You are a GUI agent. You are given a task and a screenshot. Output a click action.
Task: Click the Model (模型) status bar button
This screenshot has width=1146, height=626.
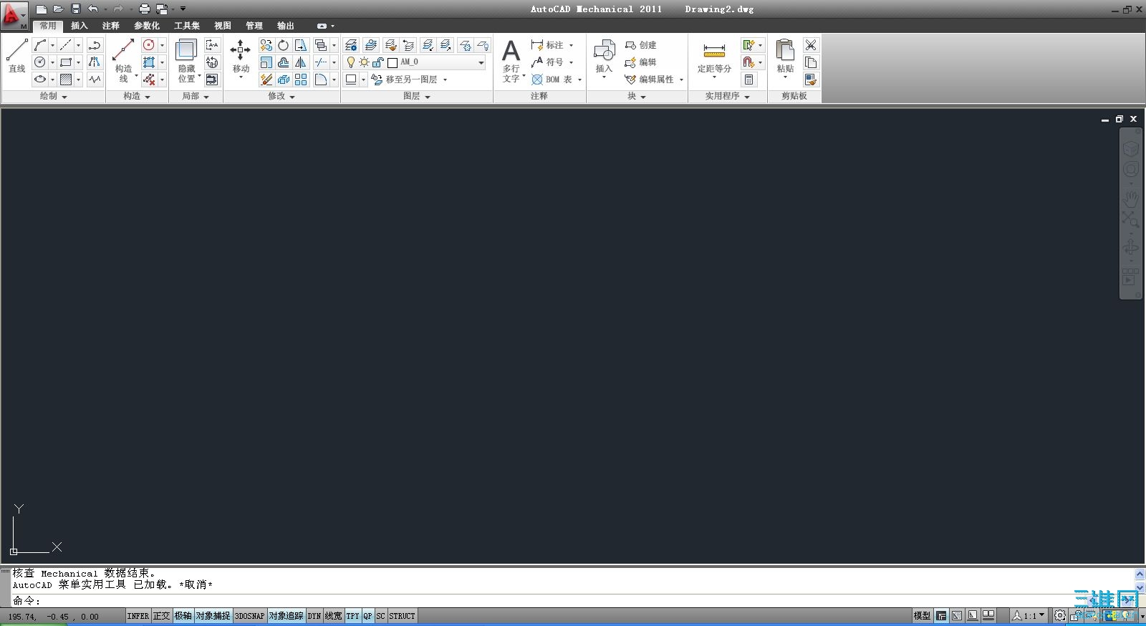922,615
